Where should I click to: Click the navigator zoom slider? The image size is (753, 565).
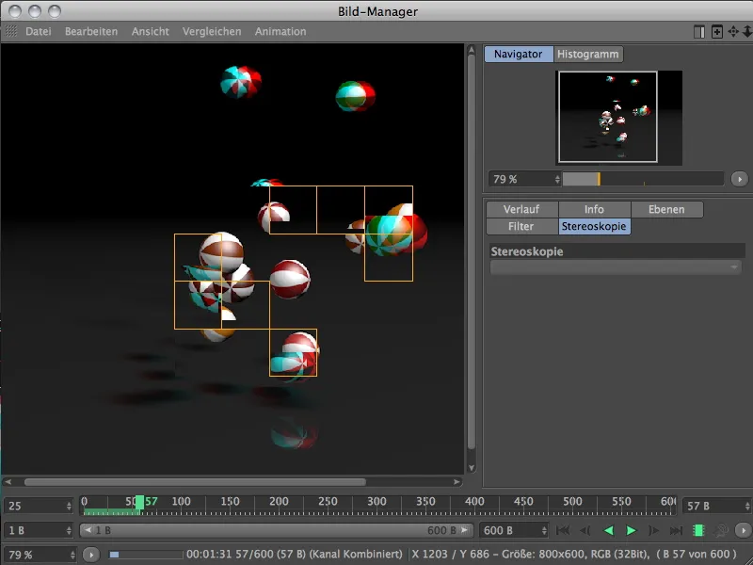tap(643, 179)
